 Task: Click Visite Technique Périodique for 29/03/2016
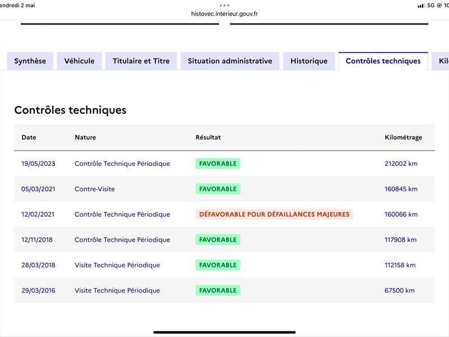[x=117, y=290]
